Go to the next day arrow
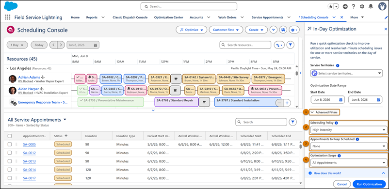 [61, 45]
